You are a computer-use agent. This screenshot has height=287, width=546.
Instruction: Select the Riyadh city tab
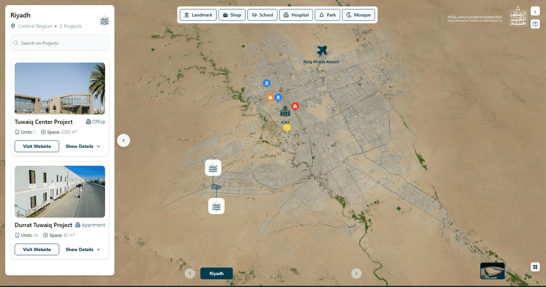pyautogui.click(x=216, y=273)
